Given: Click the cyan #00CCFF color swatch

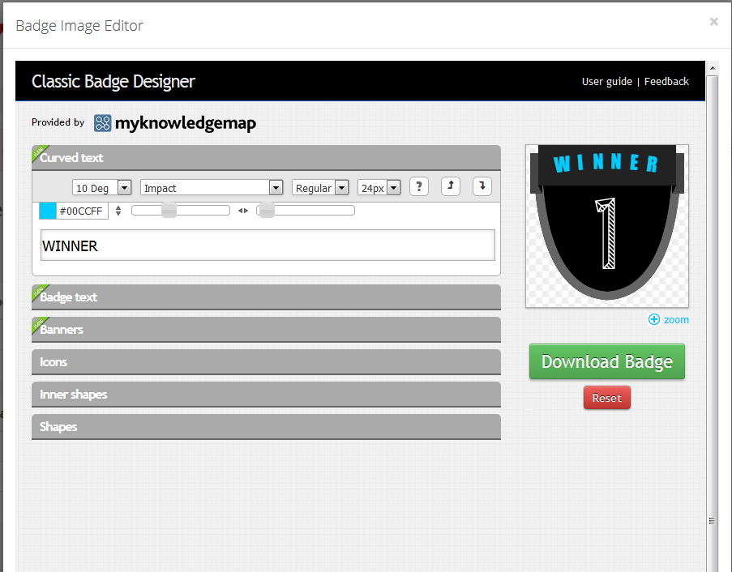Looking at the screenshot, I should tap(48, 210).
